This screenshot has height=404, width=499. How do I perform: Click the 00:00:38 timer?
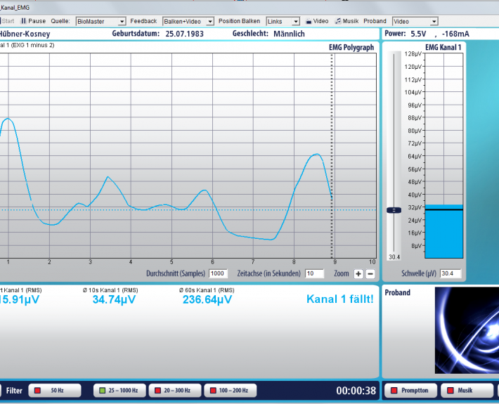(356, 391)
